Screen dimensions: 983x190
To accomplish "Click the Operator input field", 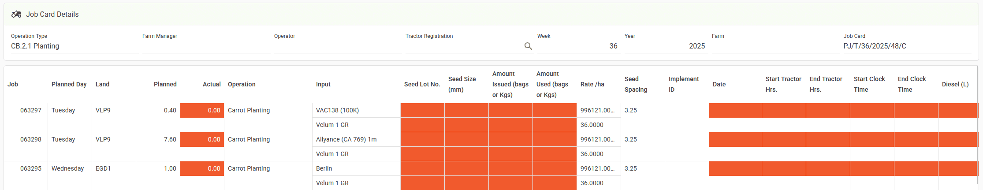I will coord(337,46).
